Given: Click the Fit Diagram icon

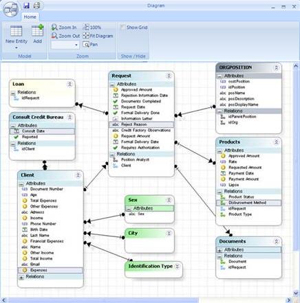Looking at the screenshot, I should coord(86,36).
